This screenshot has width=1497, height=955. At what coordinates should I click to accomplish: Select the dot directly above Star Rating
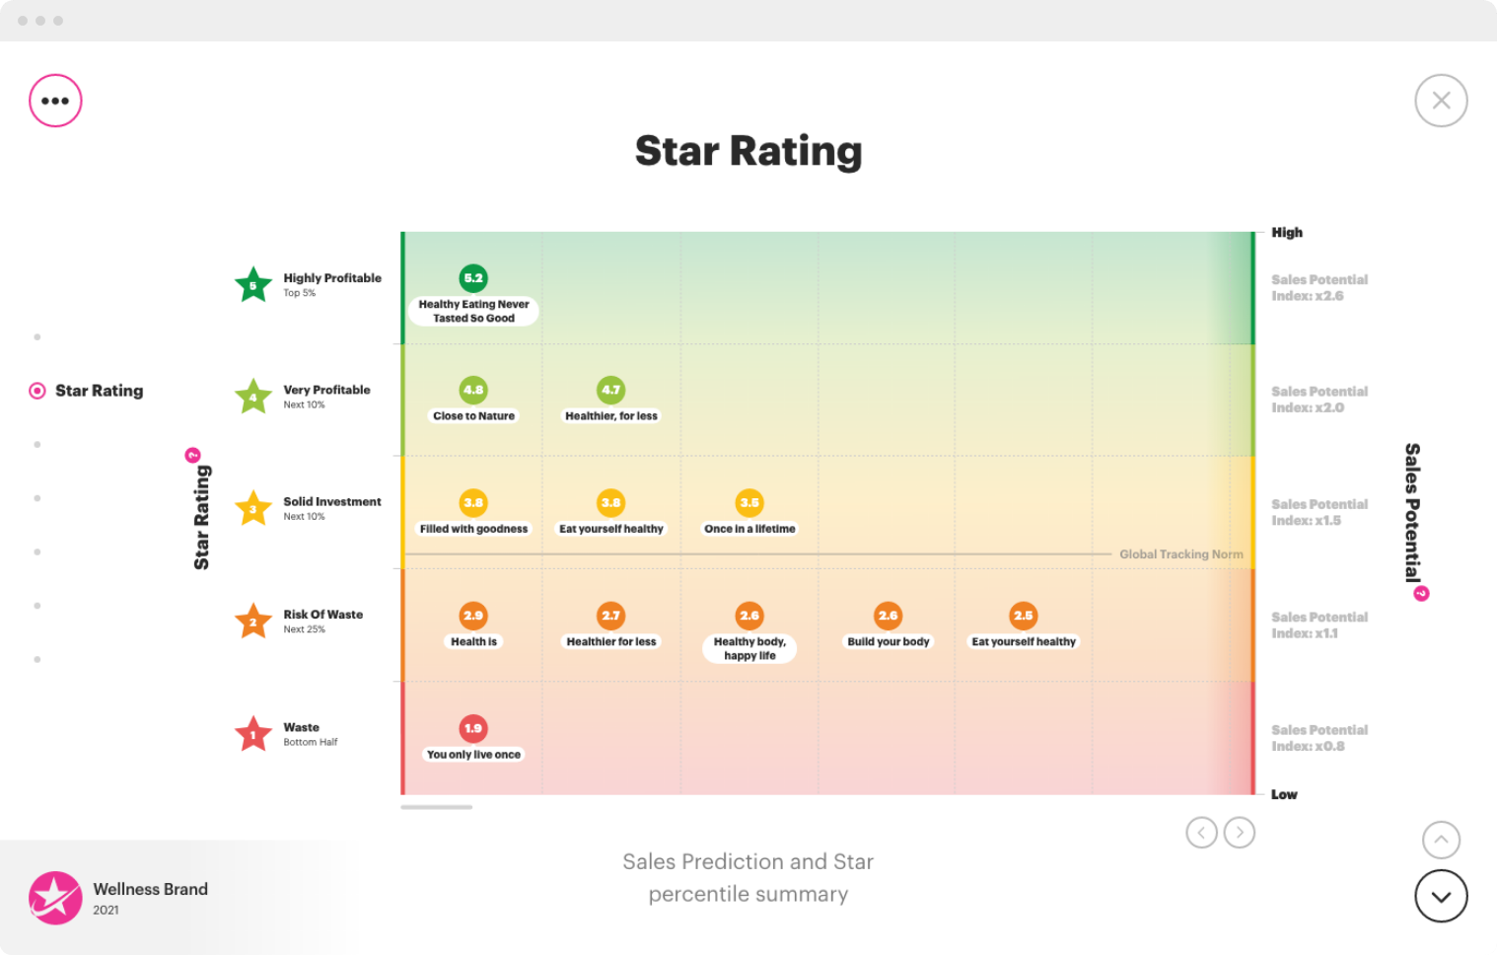(37, 336)
